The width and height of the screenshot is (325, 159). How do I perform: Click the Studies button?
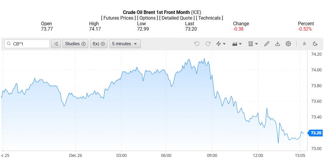click(75, 44)
